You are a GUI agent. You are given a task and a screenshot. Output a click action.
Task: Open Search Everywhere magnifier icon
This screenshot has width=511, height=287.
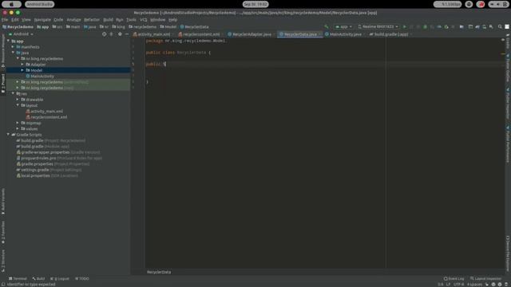(500, 26)
